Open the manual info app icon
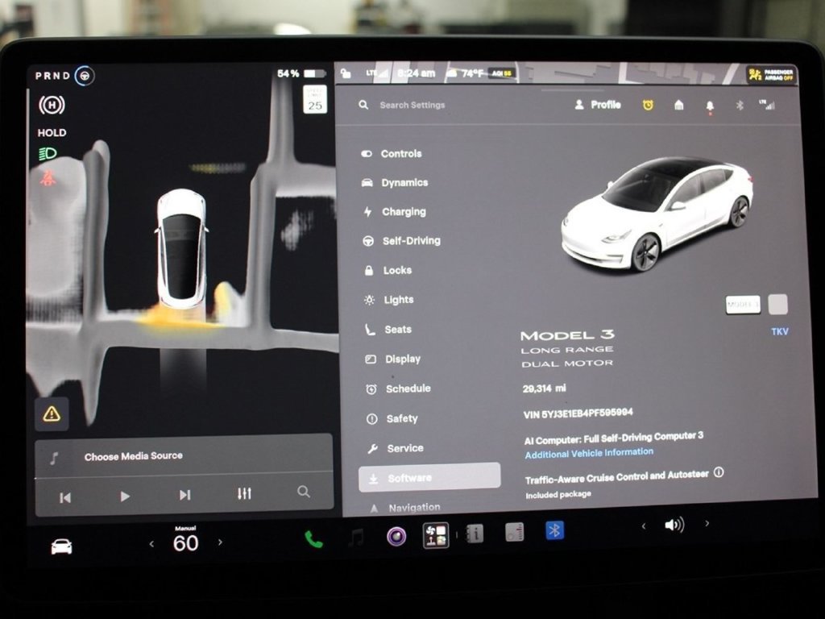 click(475, 534)
